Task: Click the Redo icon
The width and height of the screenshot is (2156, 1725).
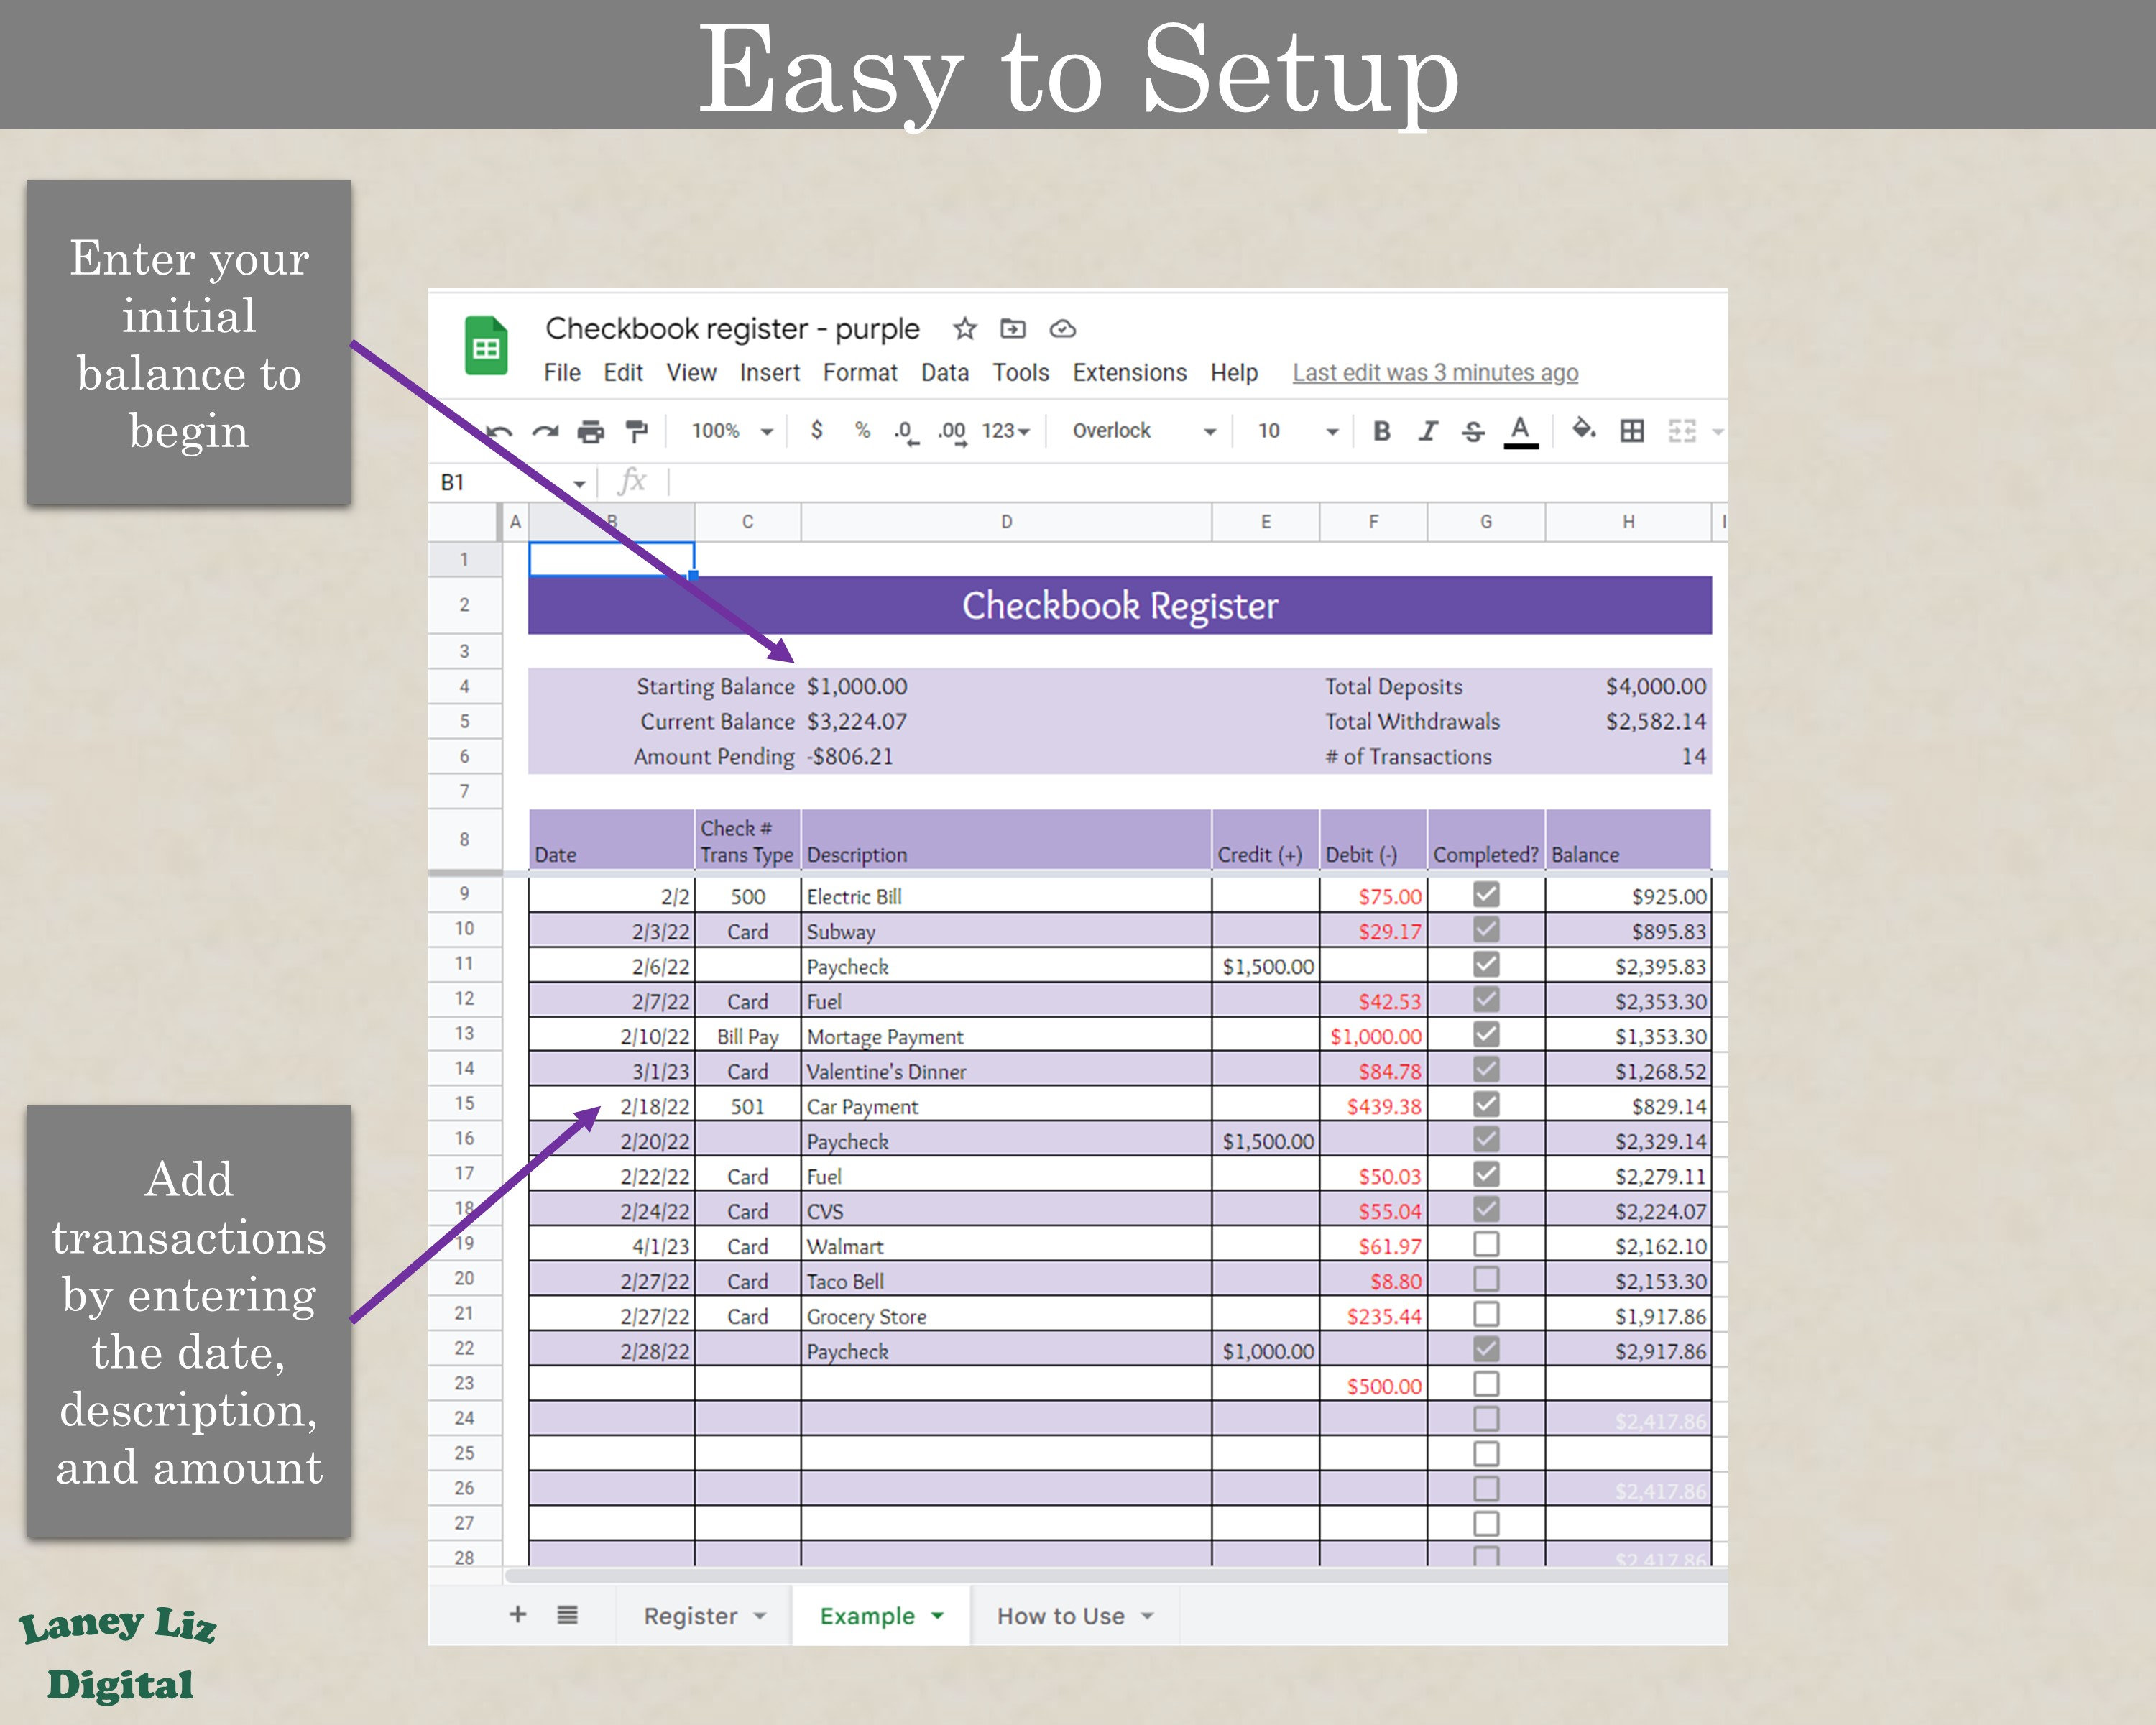Action: tap(543, 431)
